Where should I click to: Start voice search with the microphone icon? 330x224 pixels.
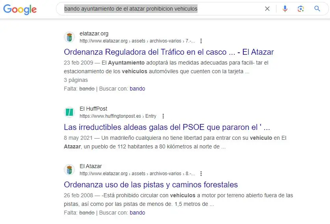point(285,9)
